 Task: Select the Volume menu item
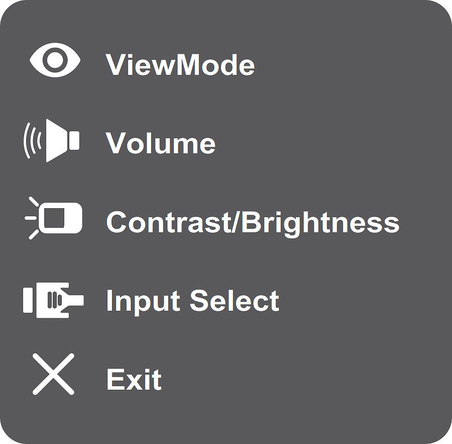[x=161, y=143]
